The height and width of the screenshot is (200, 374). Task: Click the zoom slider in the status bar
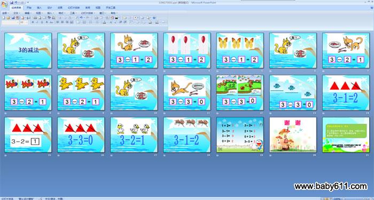click(x=355, y=199)
